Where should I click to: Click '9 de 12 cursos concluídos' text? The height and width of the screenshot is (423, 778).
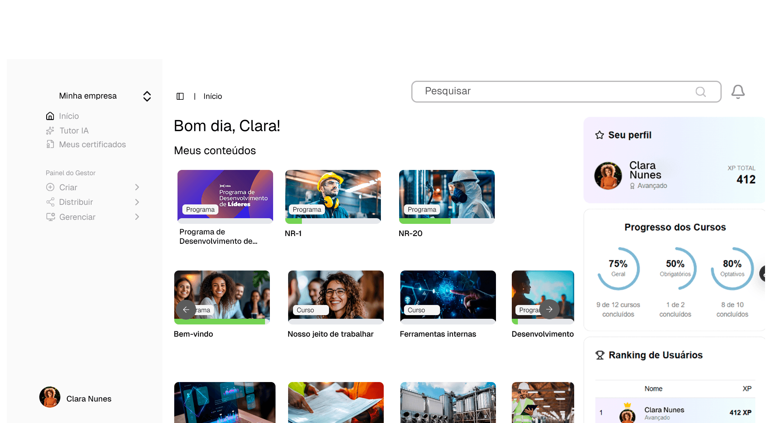point(618,309)
